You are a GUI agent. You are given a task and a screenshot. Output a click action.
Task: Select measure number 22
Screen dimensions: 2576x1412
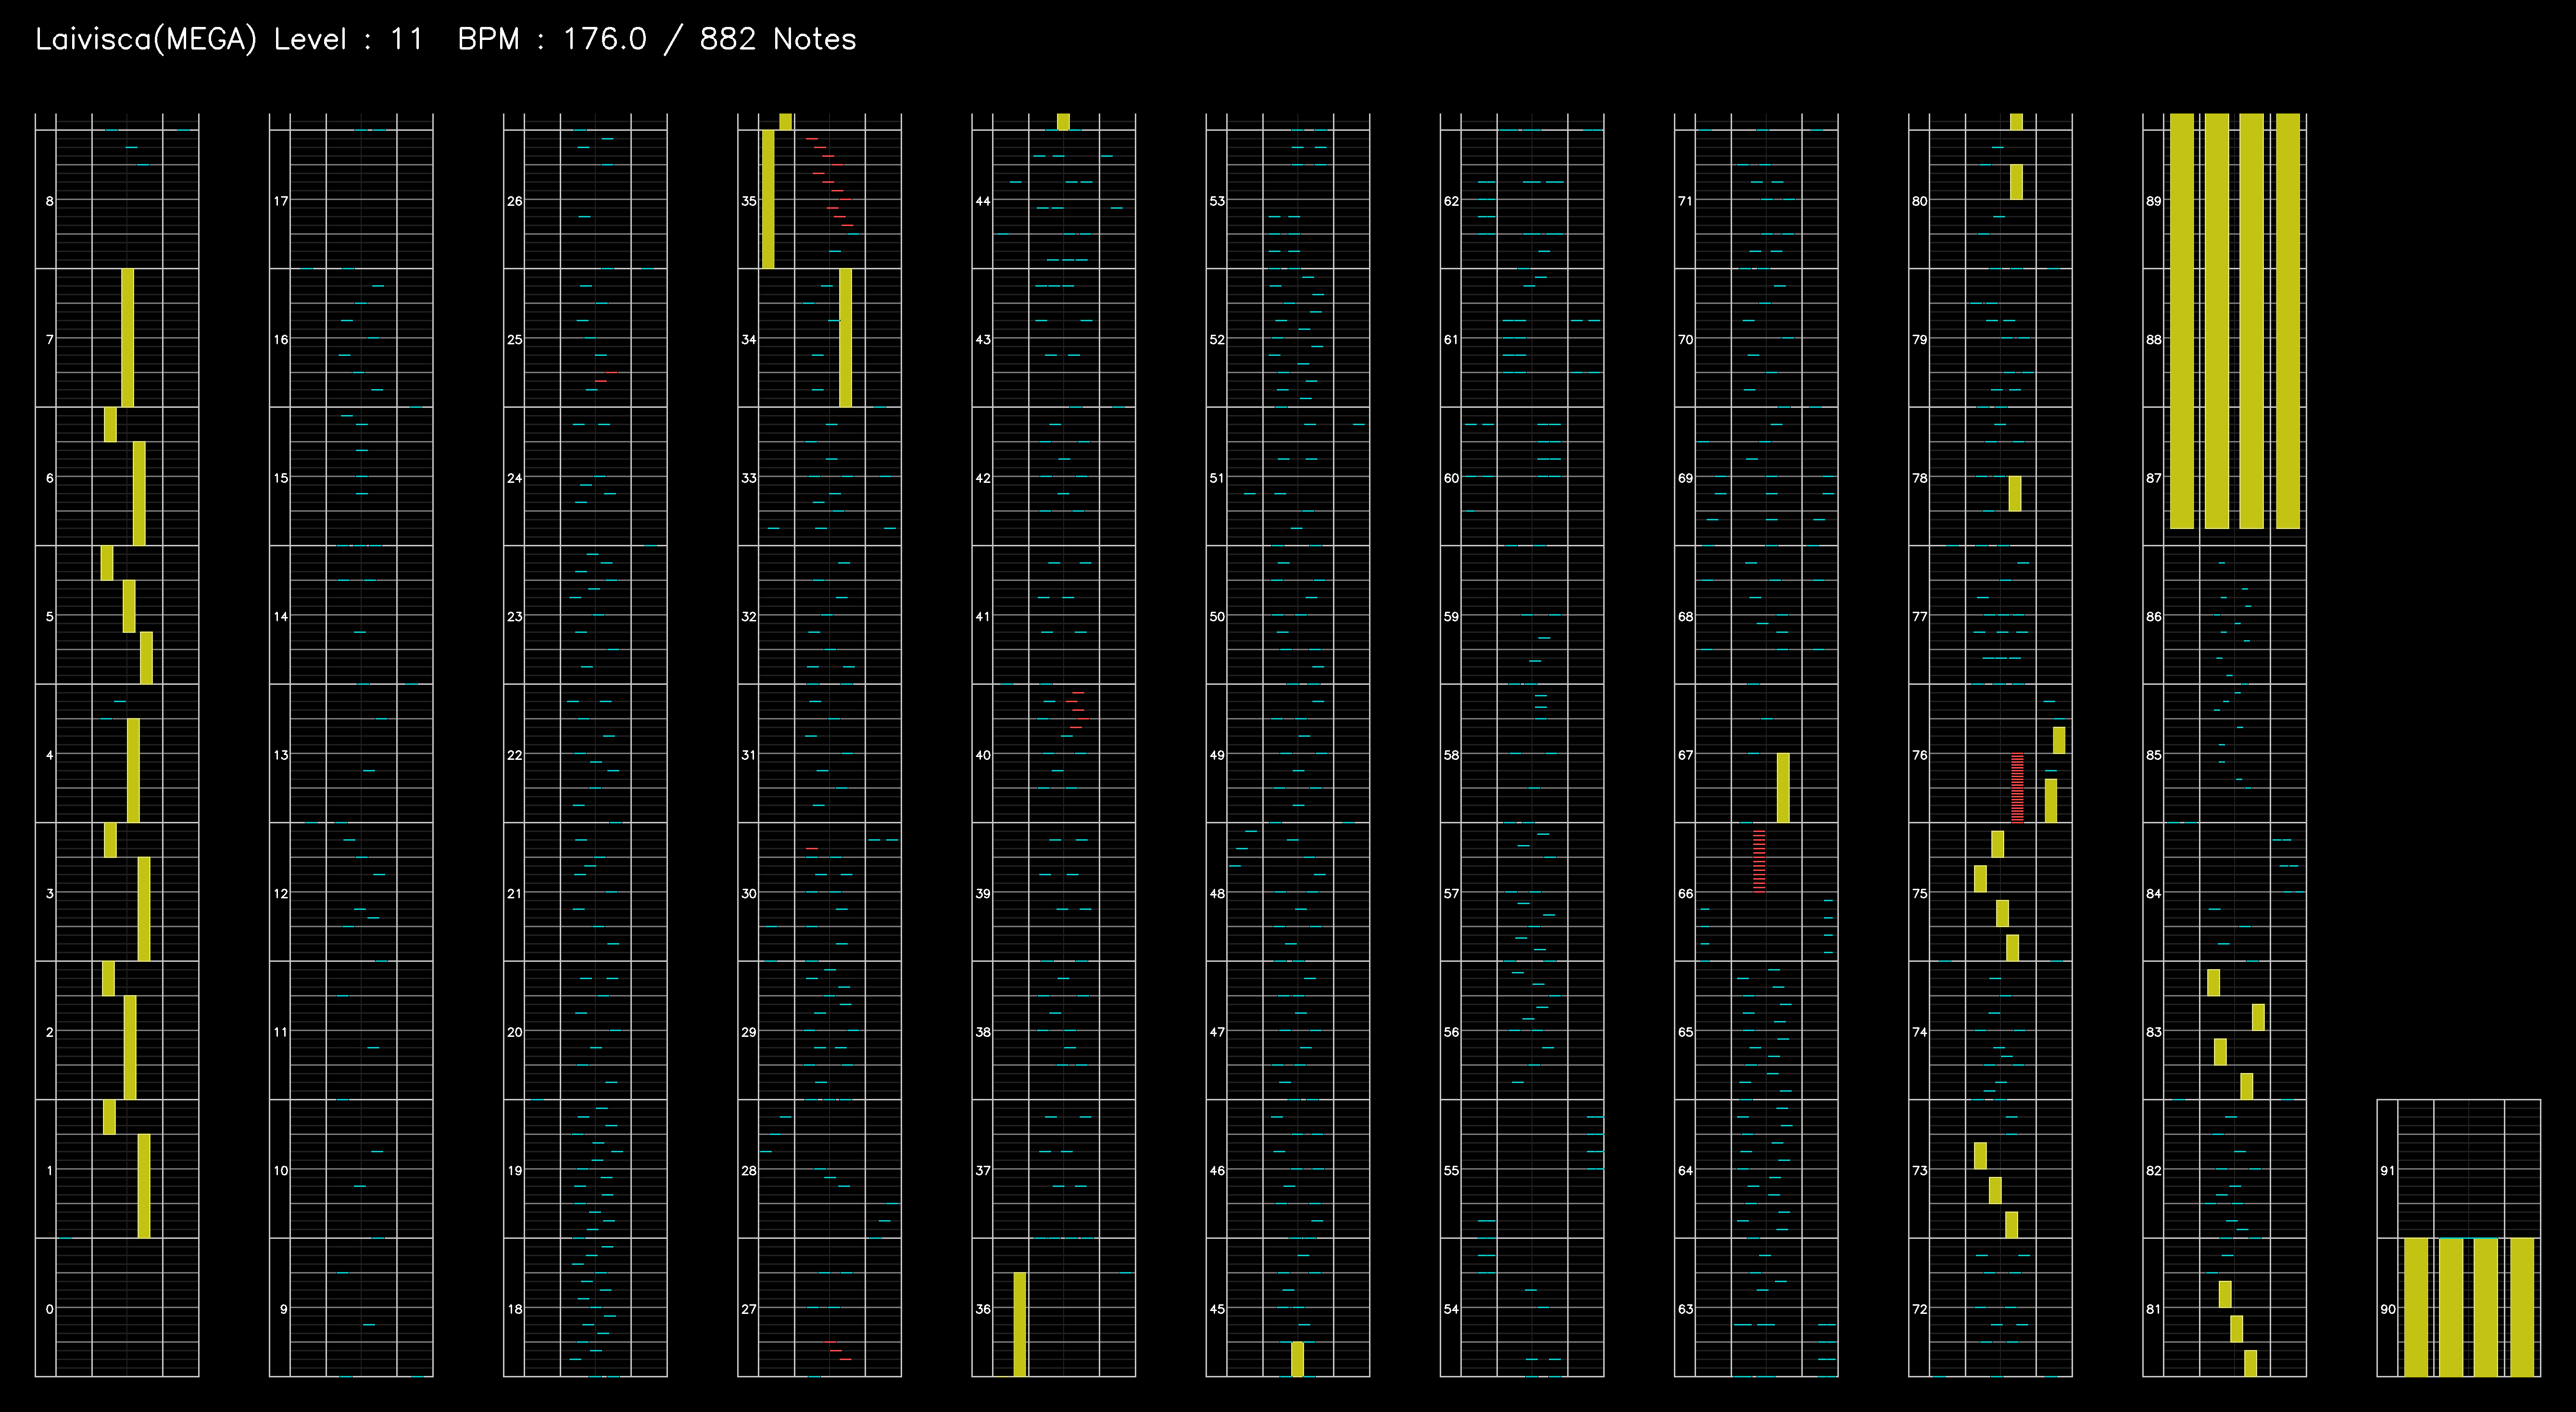[x=515, y=755]
